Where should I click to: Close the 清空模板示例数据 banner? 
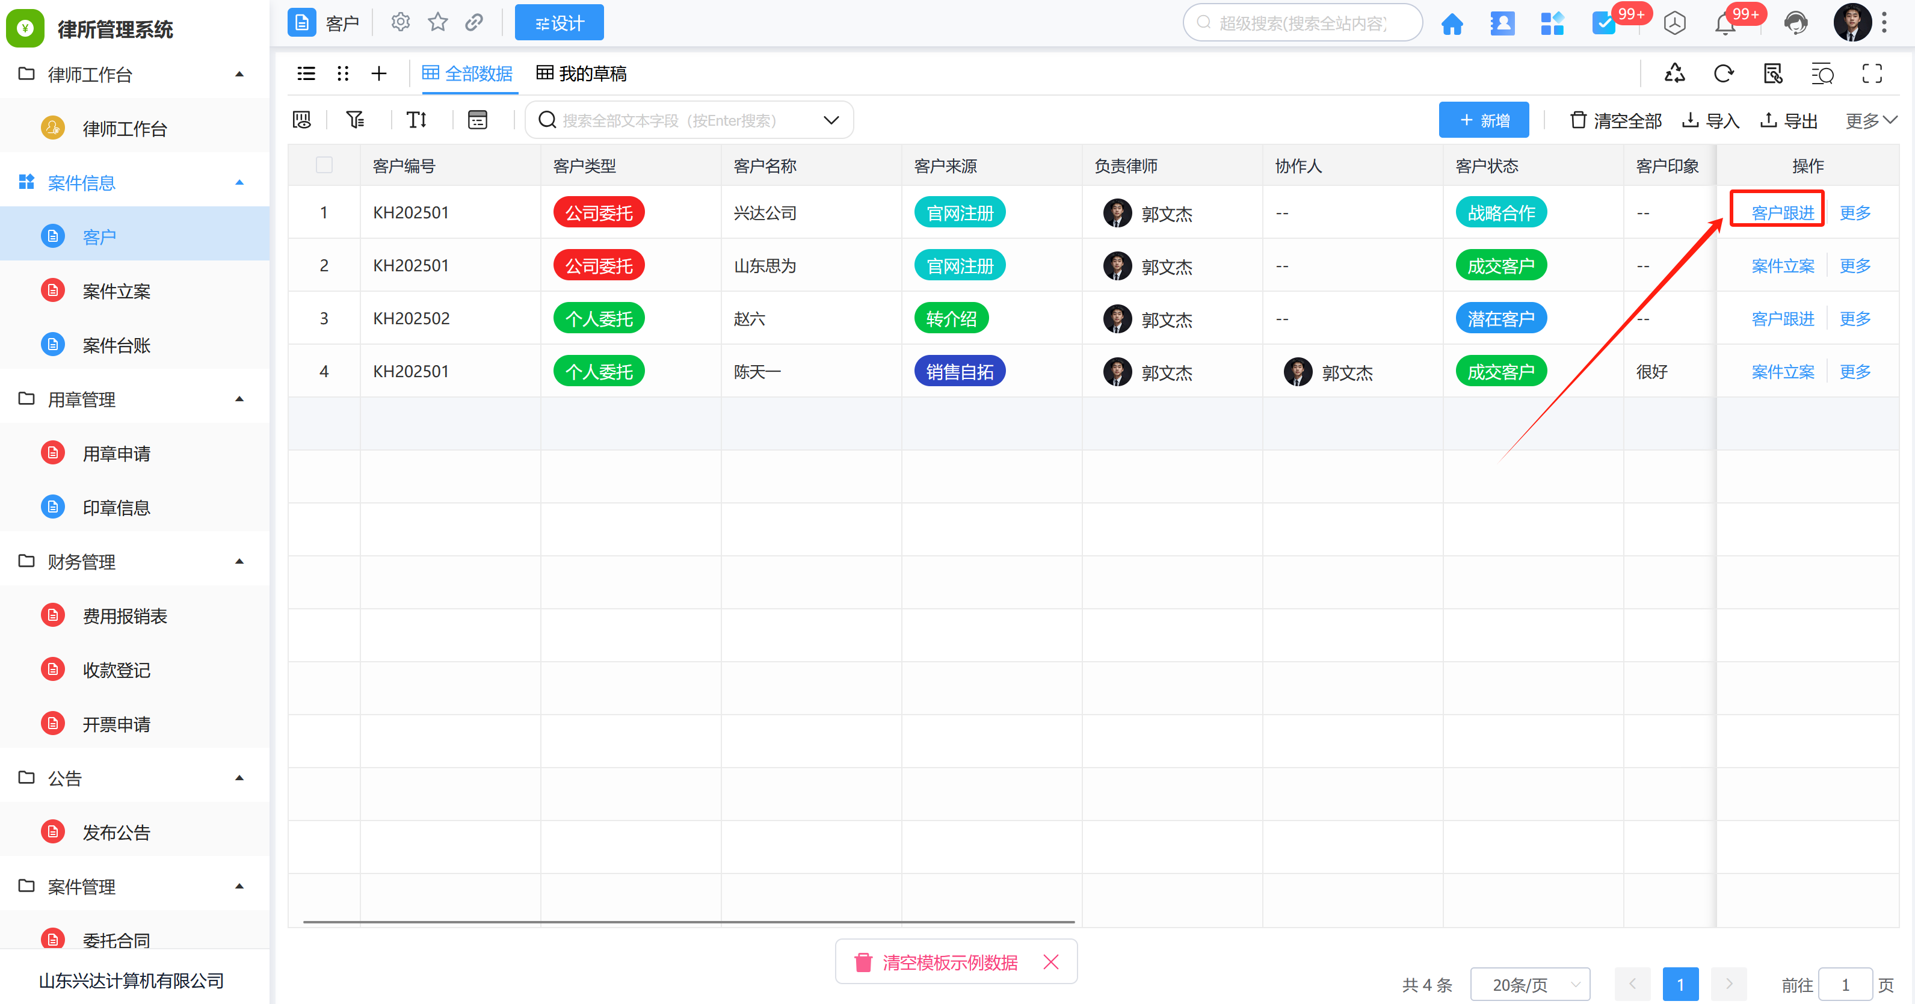click(1050, 962)
